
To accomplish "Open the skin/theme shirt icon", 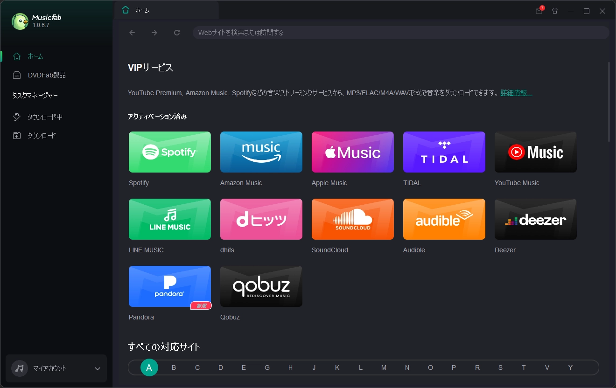I will [555, 11].
